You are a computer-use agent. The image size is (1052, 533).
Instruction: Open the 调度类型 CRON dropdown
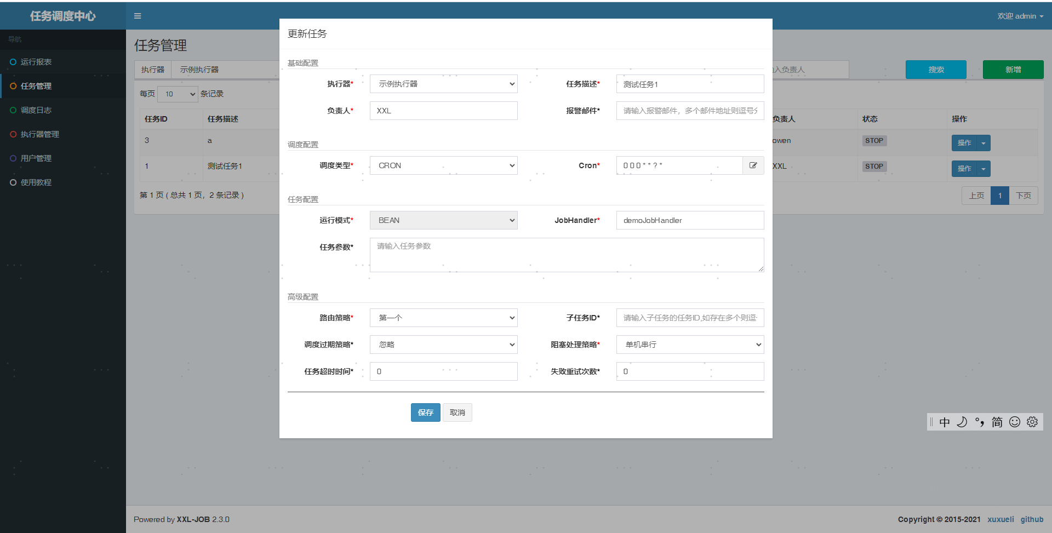tap(444, 165)
